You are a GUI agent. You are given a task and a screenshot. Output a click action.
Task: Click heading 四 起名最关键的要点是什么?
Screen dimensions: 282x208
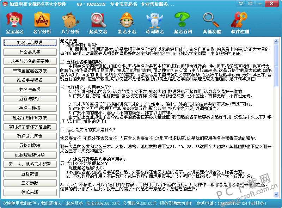(87, 130)
